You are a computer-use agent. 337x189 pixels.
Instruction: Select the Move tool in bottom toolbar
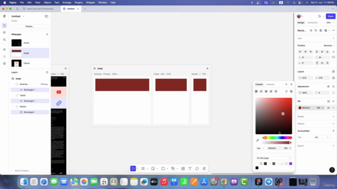[x=133, y=169]
